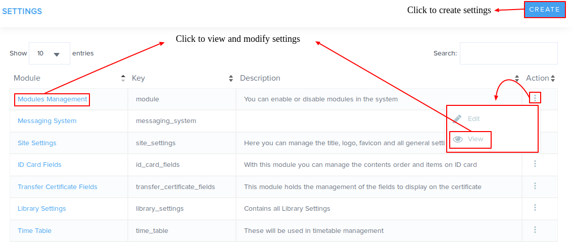Expand the show entries dropdown
This screenshot has width=573, height=242.
[50, 53]
